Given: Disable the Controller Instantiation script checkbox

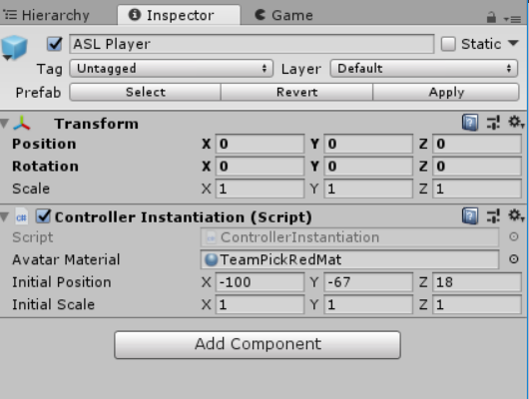Looking at the screenshot, I should click(43, 216).
